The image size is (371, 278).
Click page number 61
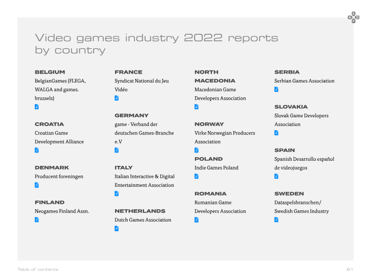point(350,269)
